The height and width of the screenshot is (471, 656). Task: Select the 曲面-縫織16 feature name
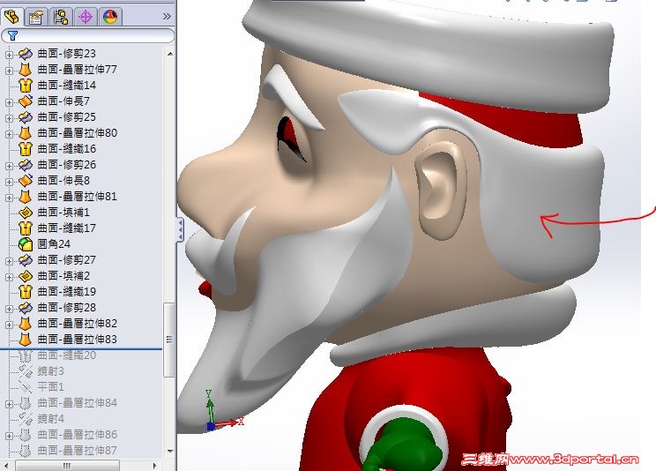point(66,149)
